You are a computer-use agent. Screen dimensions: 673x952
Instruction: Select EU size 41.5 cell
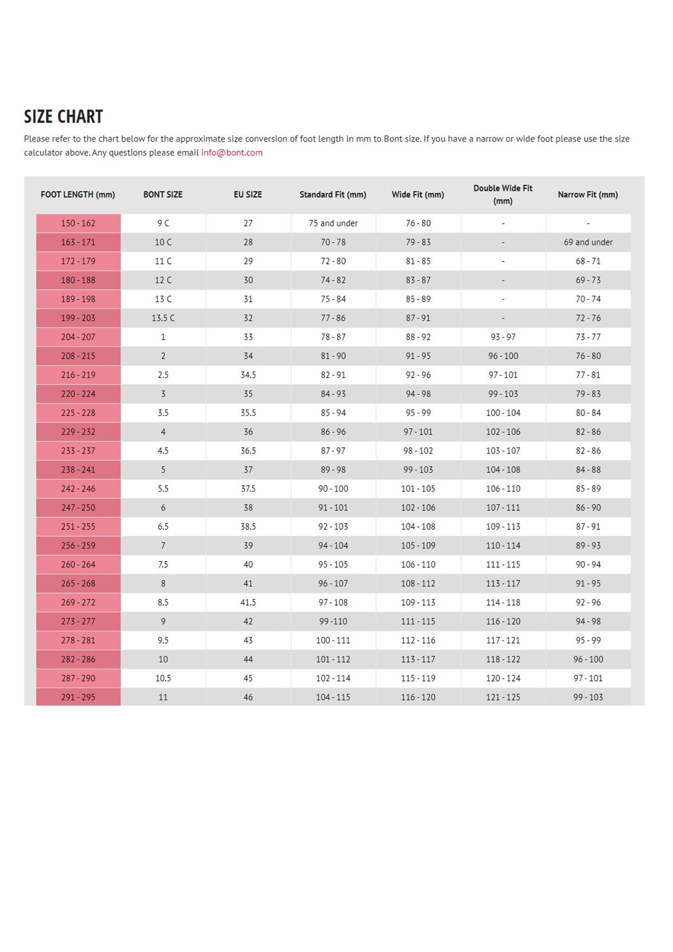click(248, 602)
